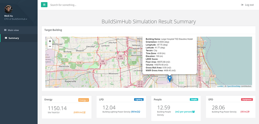Click 'Latitude: 41.77 (deg)' in popup
259x124 pixels.
pyautogui.click(x=155, y=48)
